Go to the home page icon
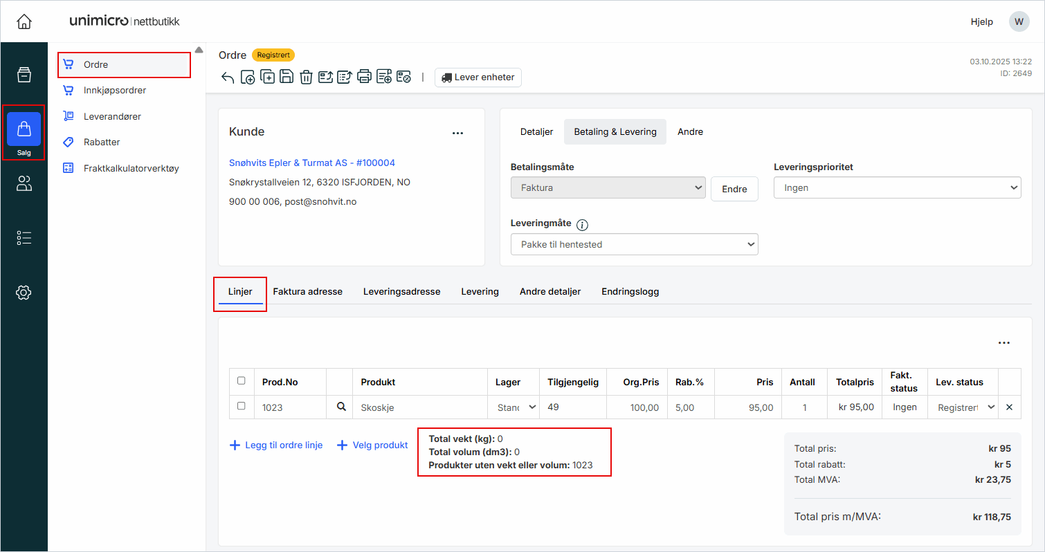The height and width of the screenshot is (552, 1045). [24, 21]
